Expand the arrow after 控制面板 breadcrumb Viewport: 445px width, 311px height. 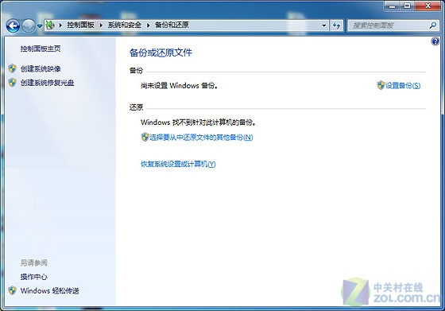click(x=101, y=25)
